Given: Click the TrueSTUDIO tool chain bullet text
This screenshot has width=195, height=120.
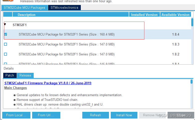Looking at the screenshot, I should [47, 100].
